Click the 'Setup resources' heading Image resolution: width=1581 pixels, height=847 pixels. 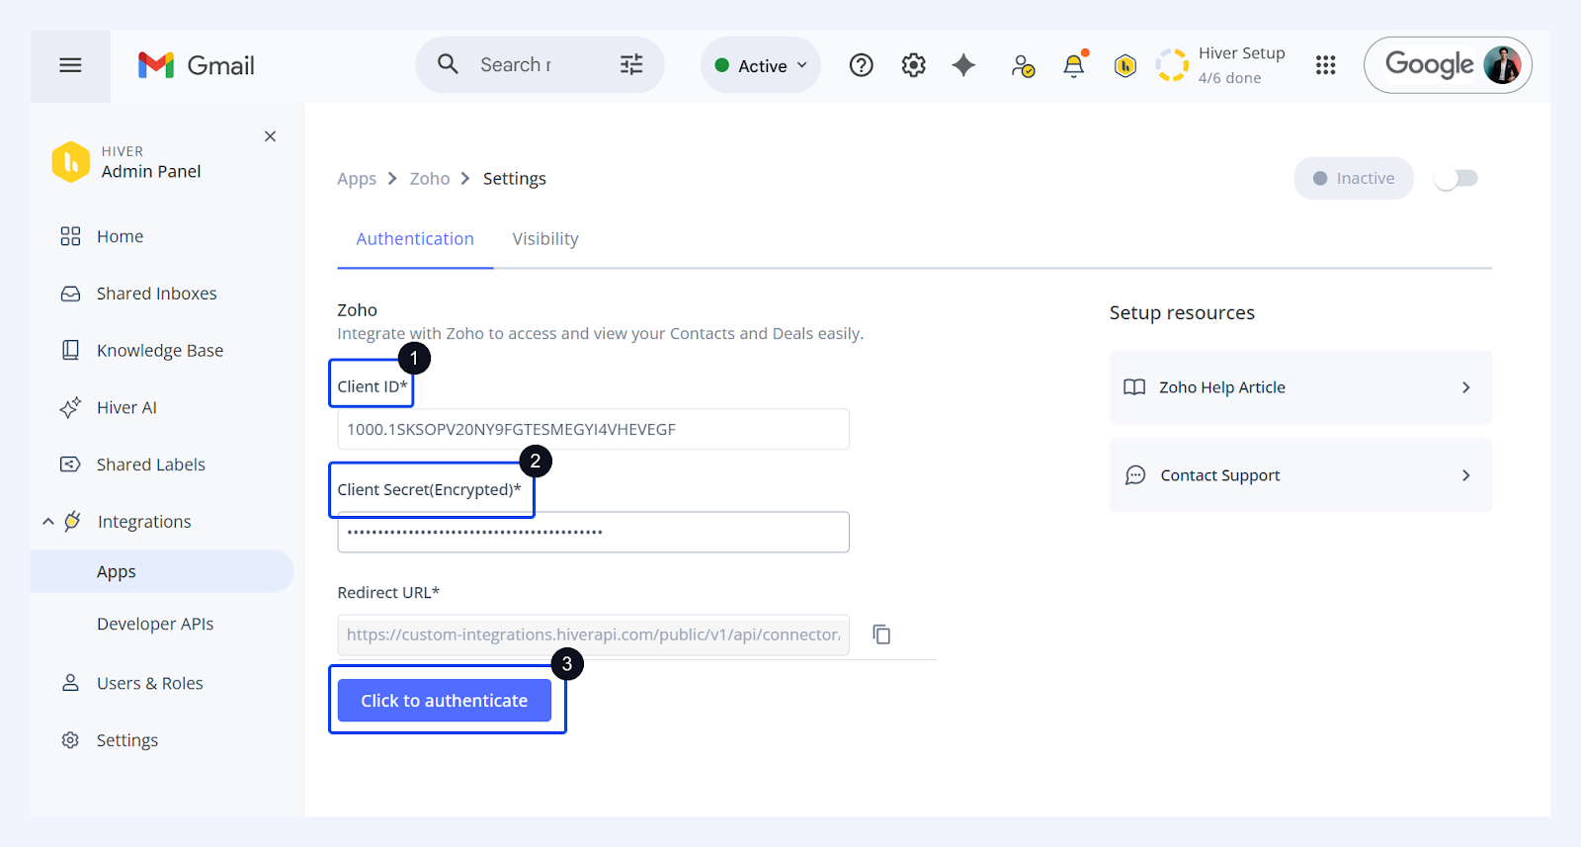pos(1182,313)
